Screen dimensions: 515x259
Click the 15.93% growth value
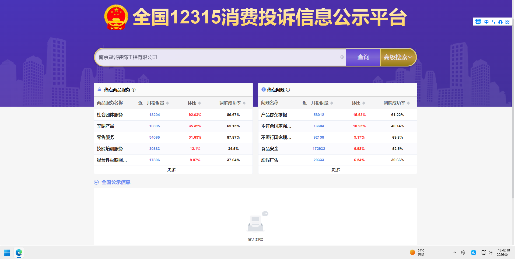tap(359, 115)
